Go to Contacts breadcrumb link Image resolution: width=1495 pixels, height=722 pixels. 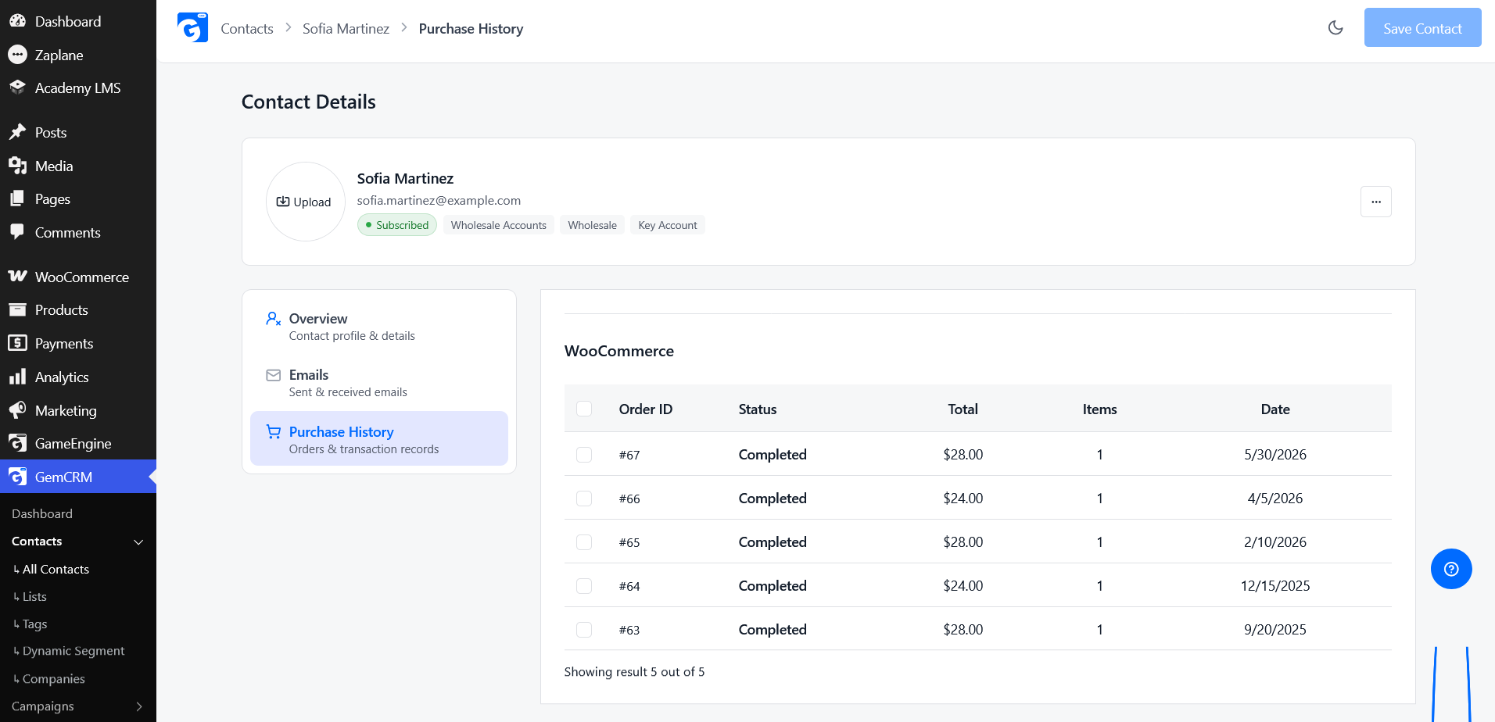pos(247,28)
